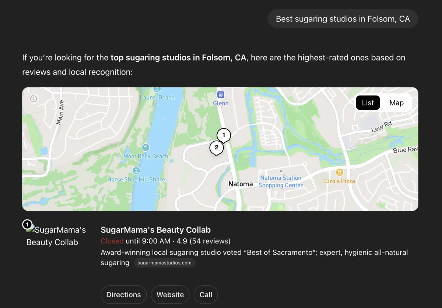Click the Natoma Station Shopping Center marker
This screenshot has width=442, height=308.
click(x=281, y=172)
